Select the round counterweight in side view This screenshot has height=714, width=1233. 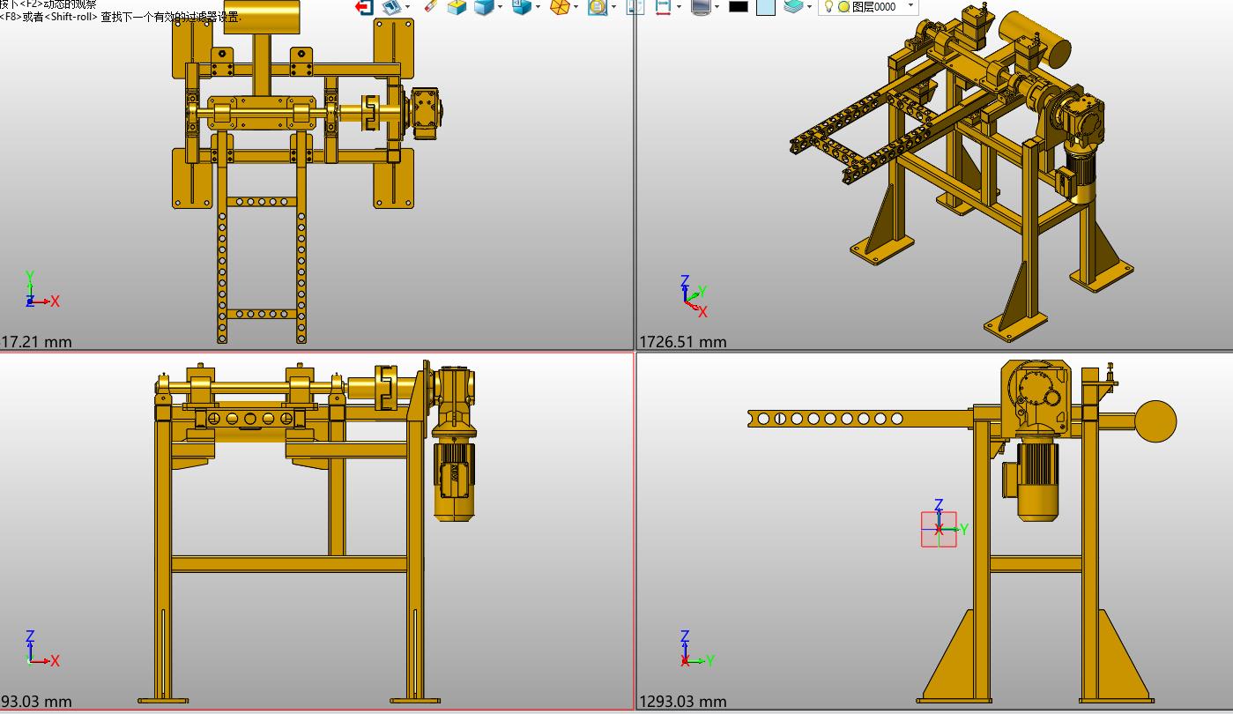pyautogui.click(x=1155, y=421)
